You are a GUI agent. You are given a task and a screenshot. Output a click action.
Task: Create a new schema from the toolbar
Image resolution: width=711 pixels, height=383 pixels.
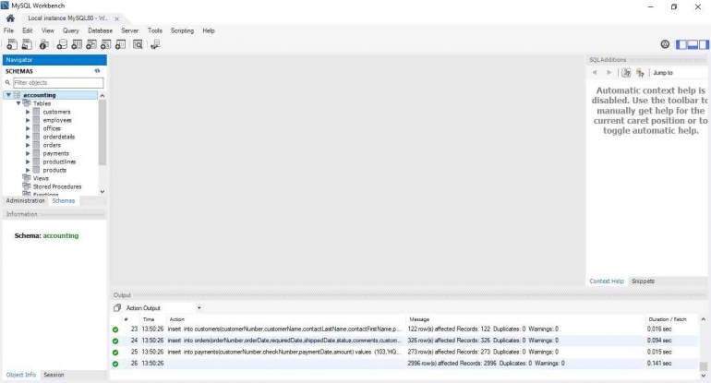click(x=62, y=44)
